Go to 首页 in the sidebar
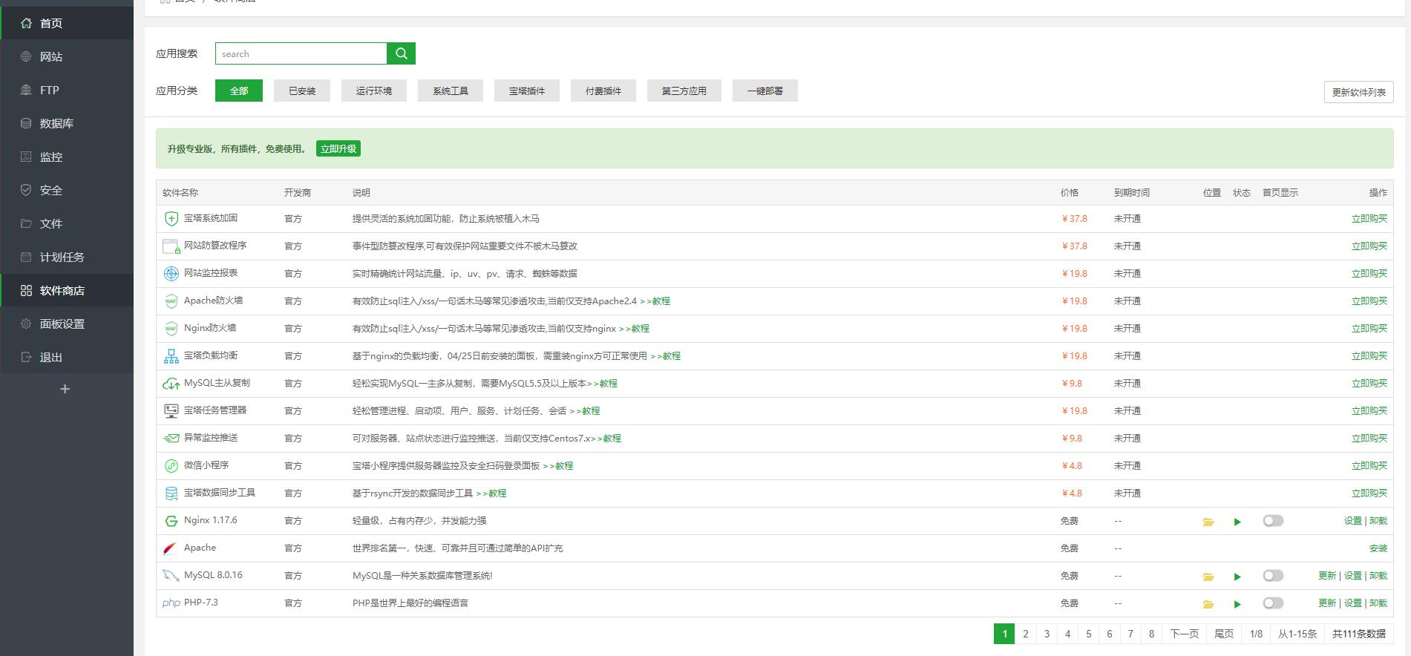 67,23
